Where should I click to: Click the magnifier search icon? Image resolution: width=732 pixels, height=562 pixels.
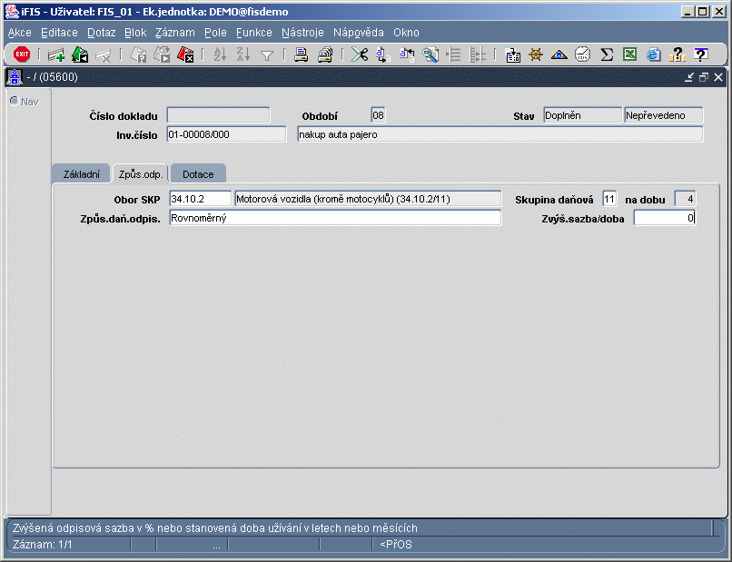[430, 55]
